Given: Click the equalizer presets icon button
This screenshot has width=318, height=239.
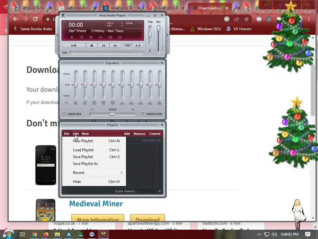Looking at the screenshot, I should point(66,102).
